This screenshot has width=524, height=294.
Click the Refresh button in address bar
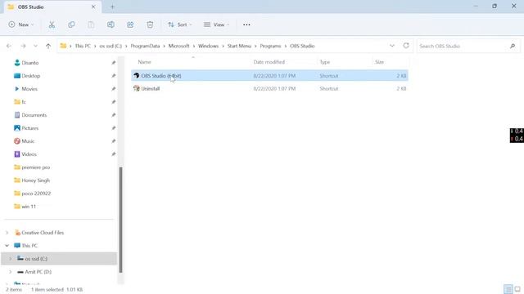[x=406, y=46]
